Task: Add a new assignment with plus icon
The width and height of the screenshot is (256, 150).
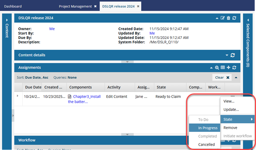Action: tap(228, 68)
